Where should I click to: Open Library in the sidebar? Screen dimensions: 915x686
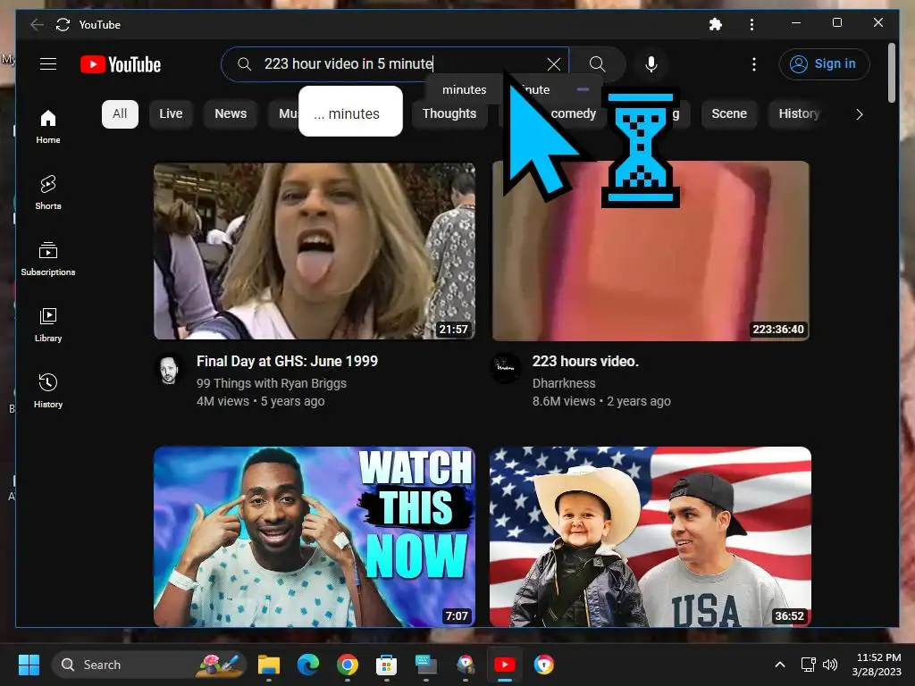48,325
